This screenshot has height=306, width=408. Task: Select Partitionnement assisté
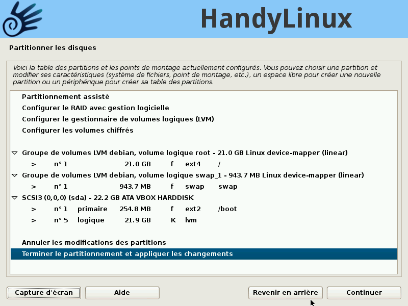(204, 97)
